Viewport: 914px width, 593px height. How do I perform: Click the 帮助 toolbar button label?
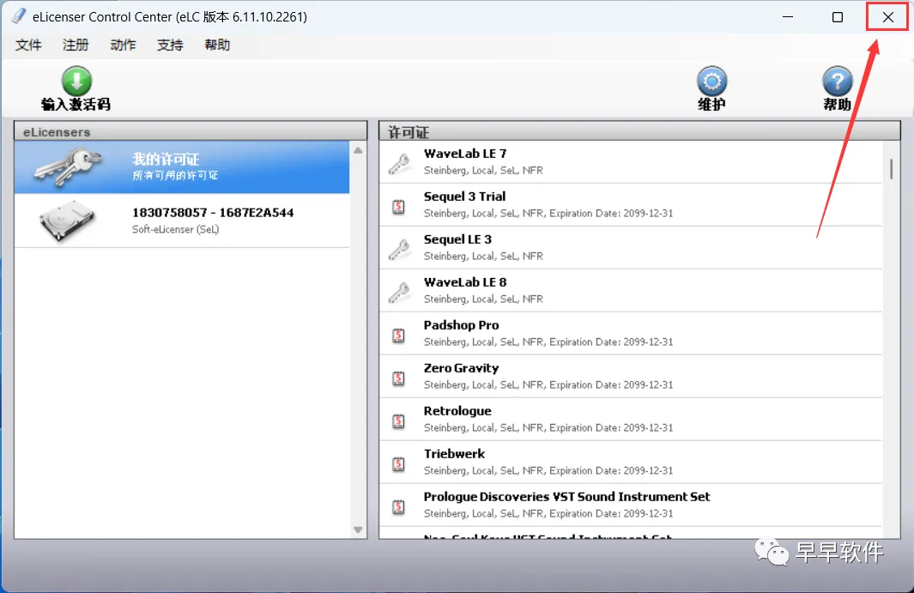point(837,105)
